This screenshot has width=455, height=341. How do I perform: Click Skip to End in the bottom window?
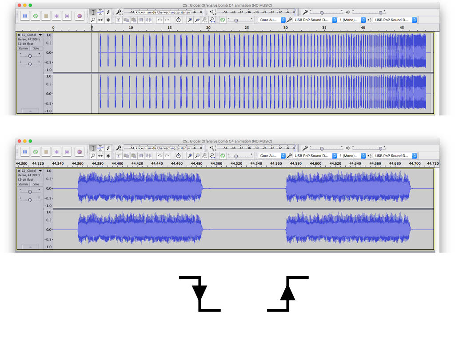click(x=67, y=151)
